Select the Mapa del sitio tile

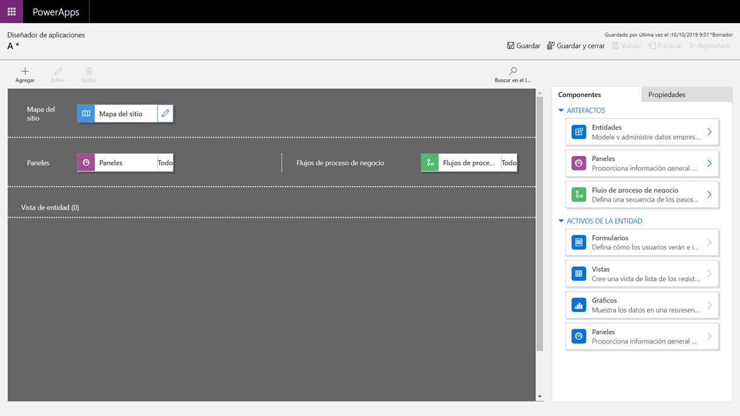coord(126,114)
